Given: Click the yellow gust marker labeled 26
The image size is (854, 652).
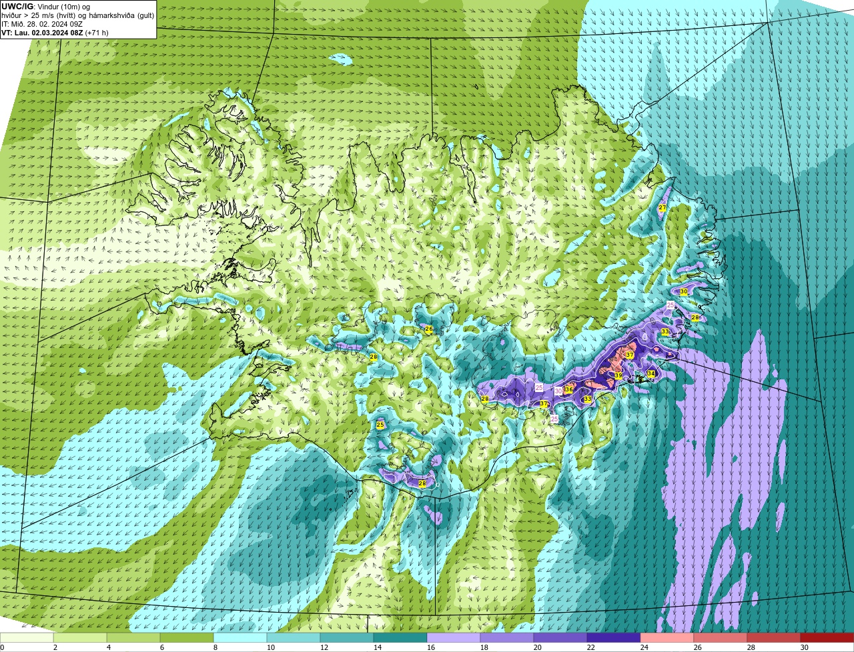Looking at the screenshot, I should 429,329.
